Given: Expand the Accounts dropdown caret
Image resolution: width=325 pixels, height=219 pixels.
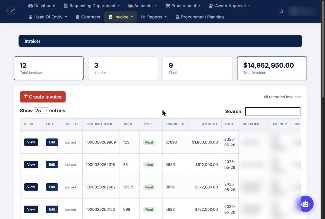Looking at the screenshot, I should [156, 6].
